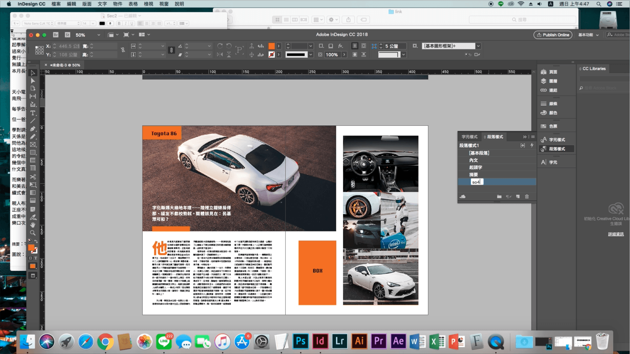630x354 pixels.
Task: Select document tab 未命名-3 @ 50%
Action: [65, 65]
